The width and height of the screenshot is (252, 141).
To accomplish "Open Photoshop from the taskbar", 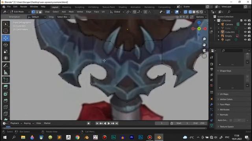I will pos(141,137).
